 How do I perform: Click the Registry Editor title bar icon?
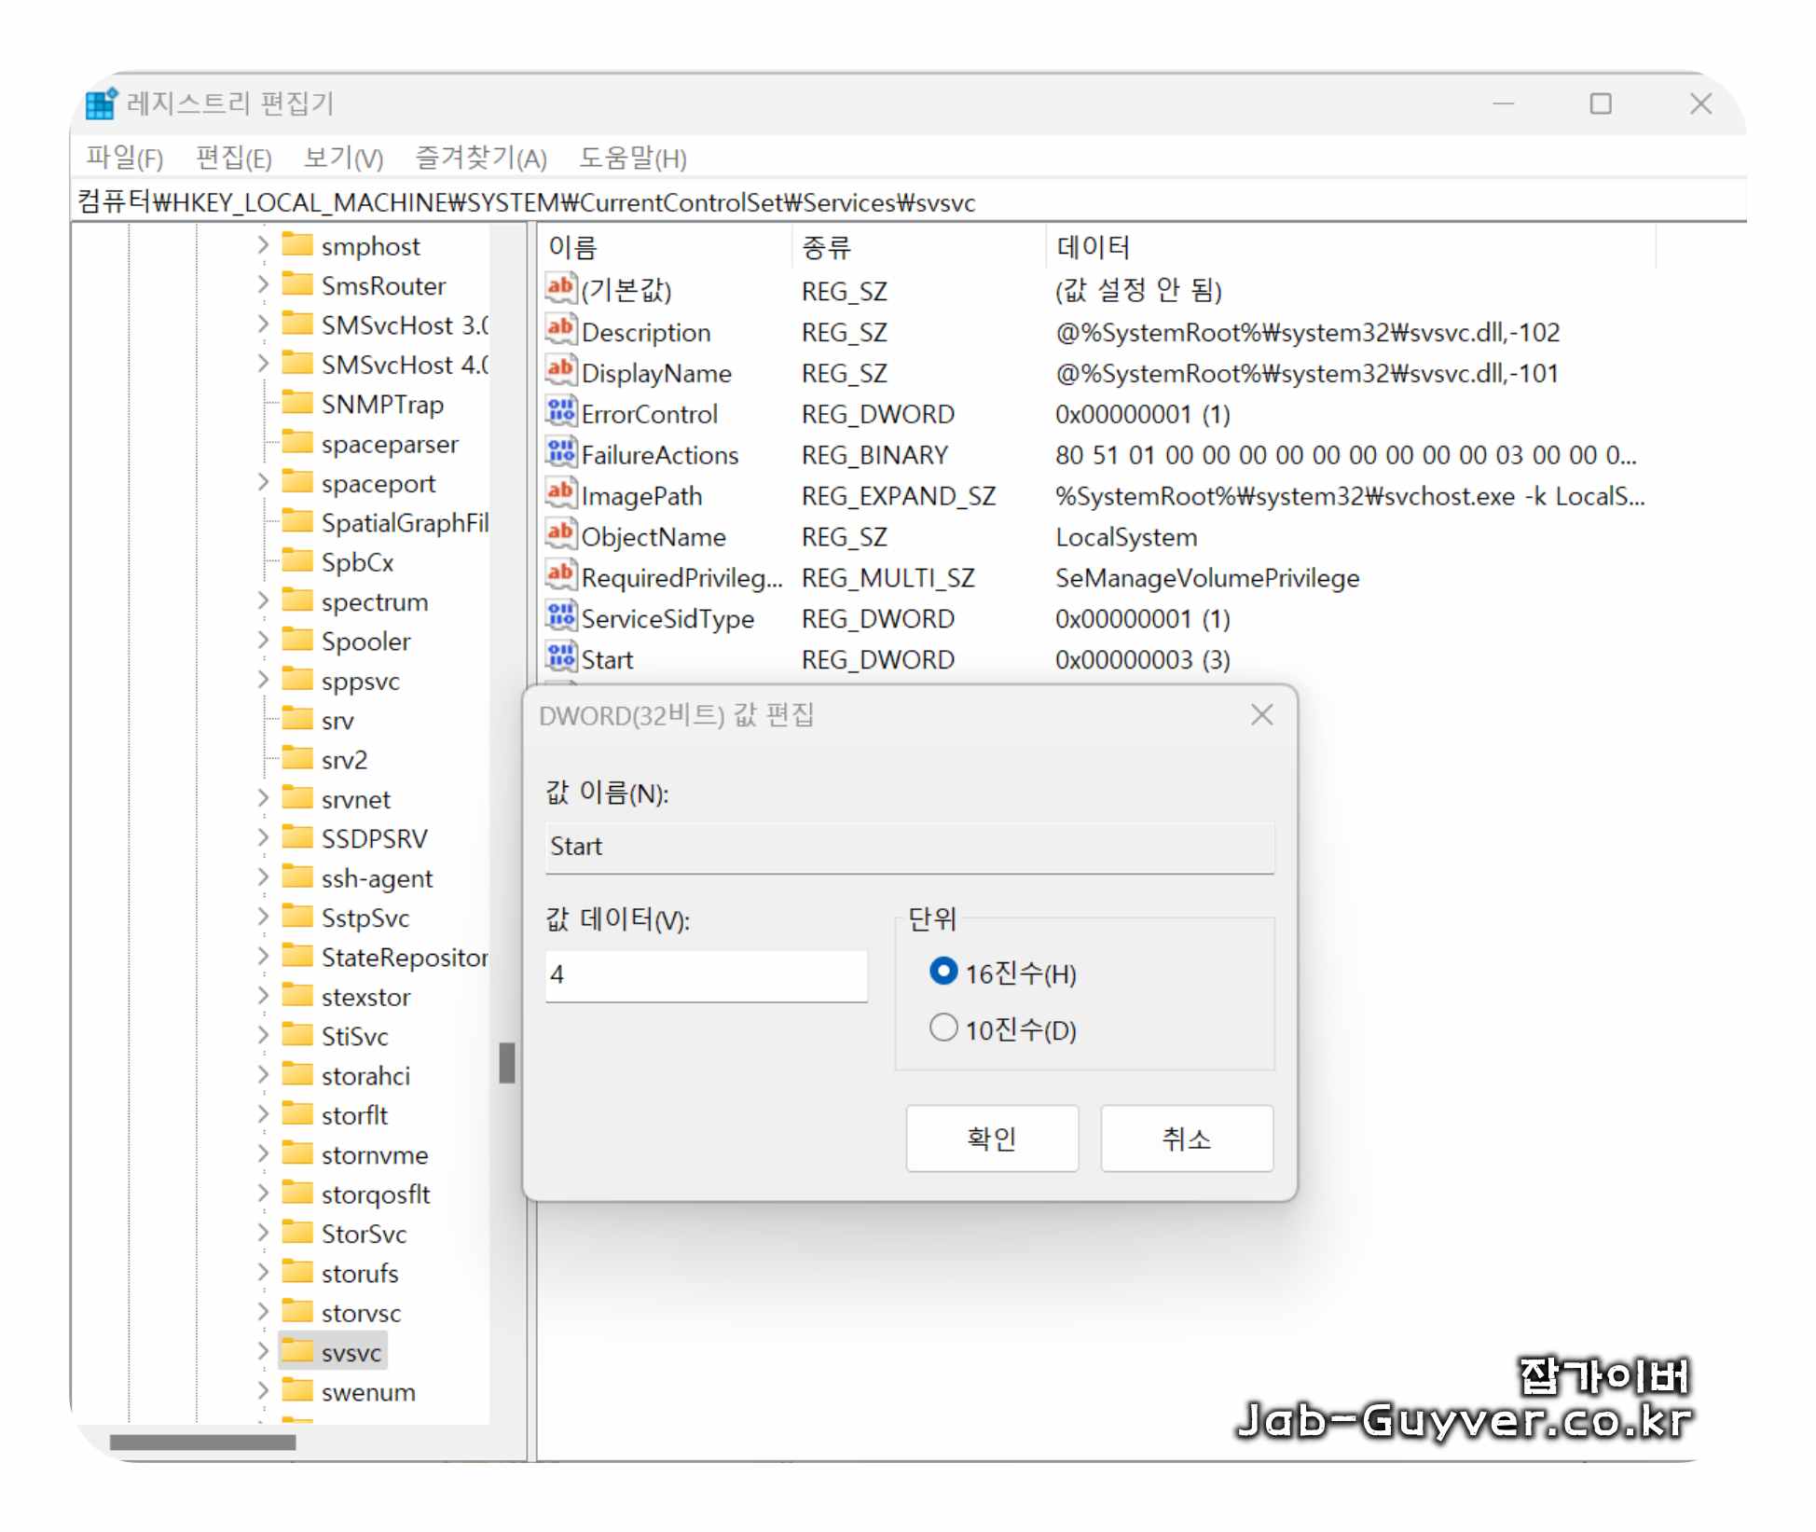coord(100,104)
